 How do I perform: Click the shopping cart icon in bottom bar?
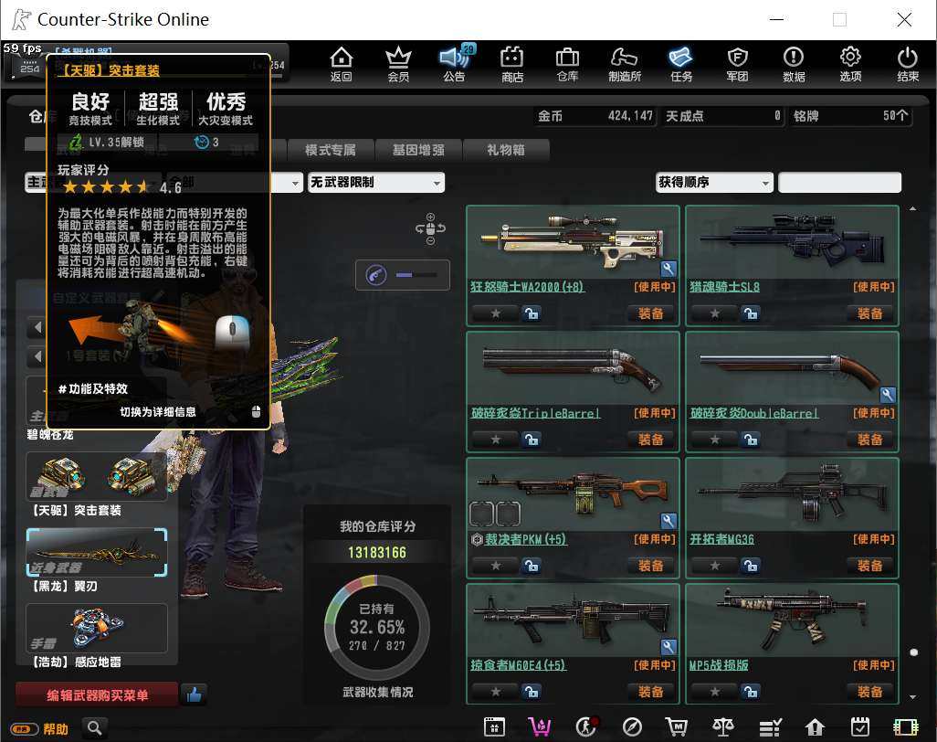tap(677, 726)
